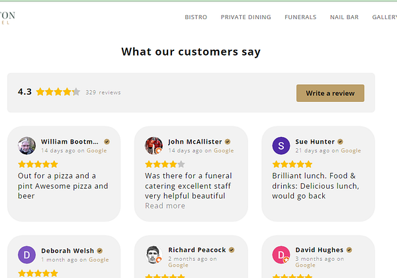This screenshot has height=278, width=397.
Task: Open Google link in William Bootm's review
Action: (97, 151)
